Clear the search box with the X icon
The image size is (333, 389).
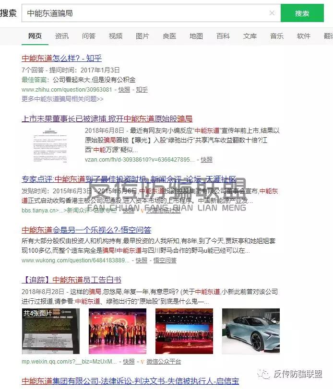click(x=272, y=13)
